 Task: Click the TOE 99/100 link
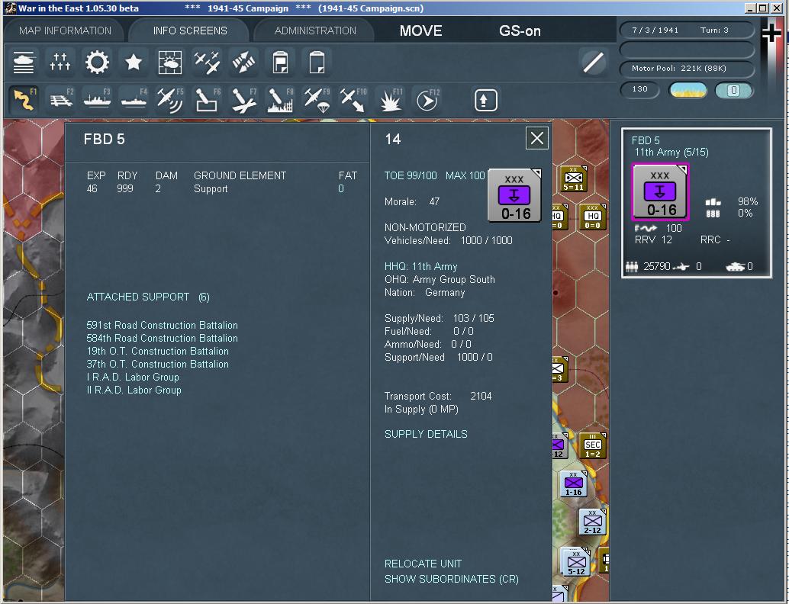[411, 175]
